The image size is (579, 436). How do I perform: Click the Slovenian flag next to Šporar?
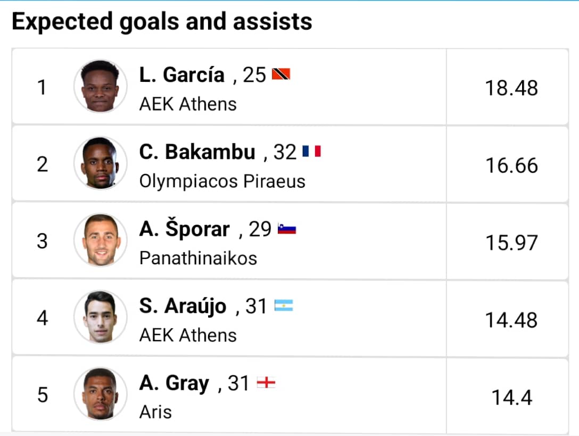pyautogui.click(x=287, y=229)
